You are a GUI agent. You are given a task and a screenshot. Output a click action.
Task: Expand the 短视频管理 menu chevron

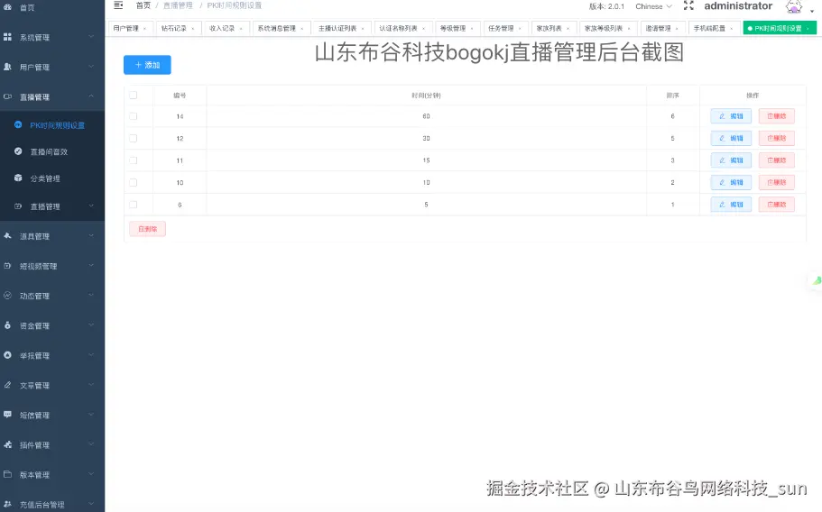point(91,265)
